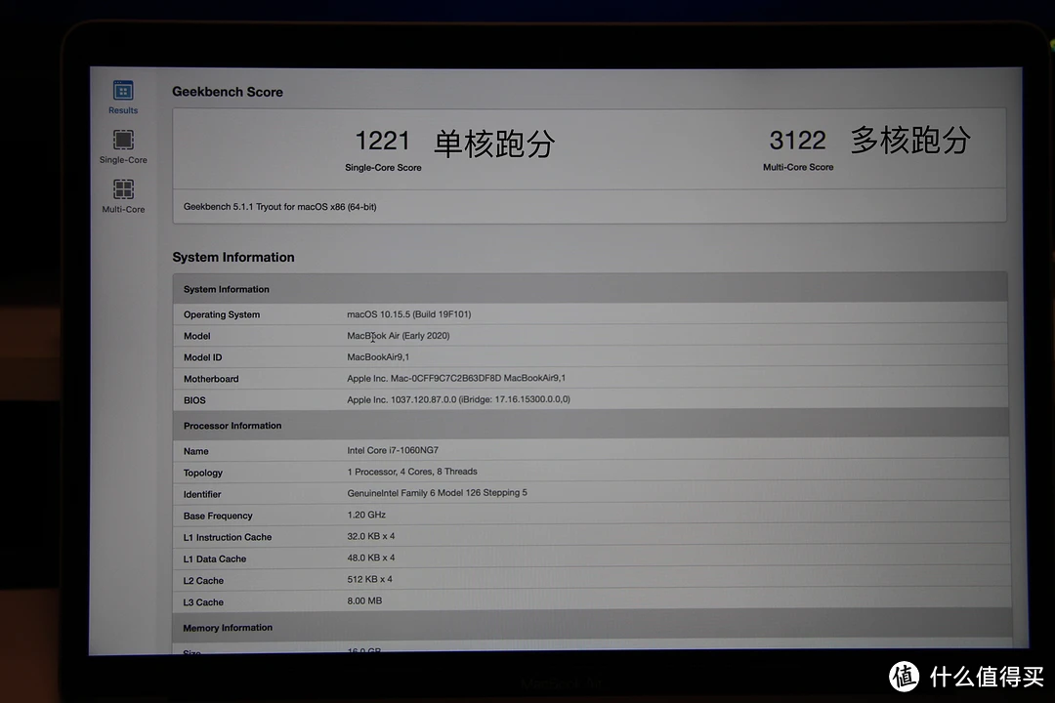Click the Memory Information header row
This screenshot has width=1055, height=703.
592,627
